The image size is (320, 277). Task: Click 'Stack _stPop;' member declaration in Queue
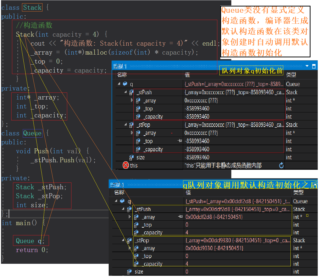tap(39, 196)
